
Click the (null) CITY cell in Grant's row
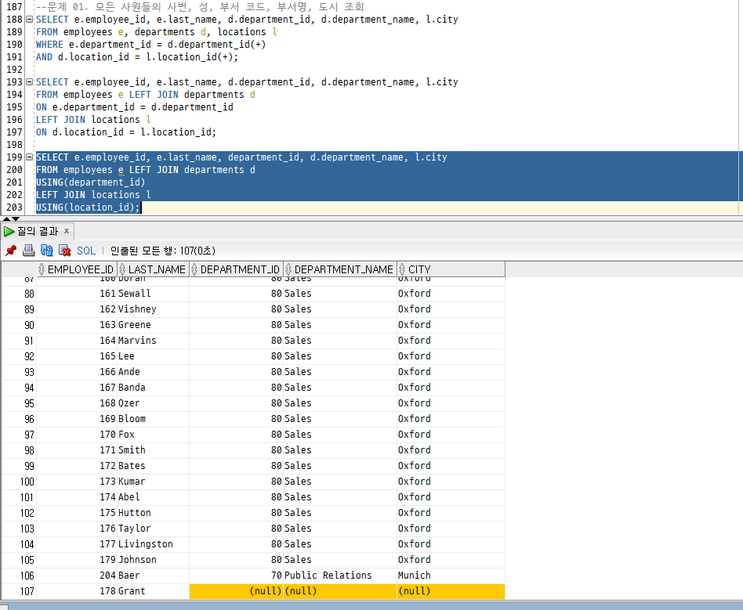tap(451, 590)
